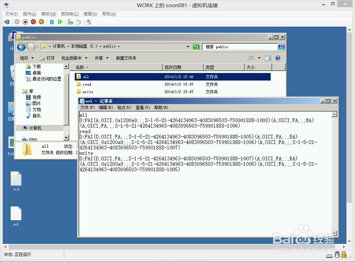Open the 剪贴板(C) menu
The height and width of the screenshot is (262, 355).
70,14
